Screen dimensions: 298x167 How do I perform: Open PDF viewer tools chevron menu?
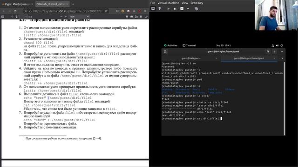146,17
